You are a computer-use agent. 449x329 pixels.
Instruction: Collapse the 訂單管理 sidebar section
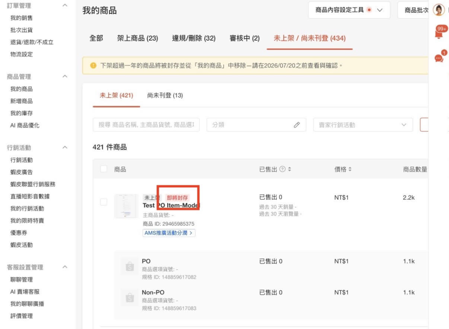coord(65,5)
